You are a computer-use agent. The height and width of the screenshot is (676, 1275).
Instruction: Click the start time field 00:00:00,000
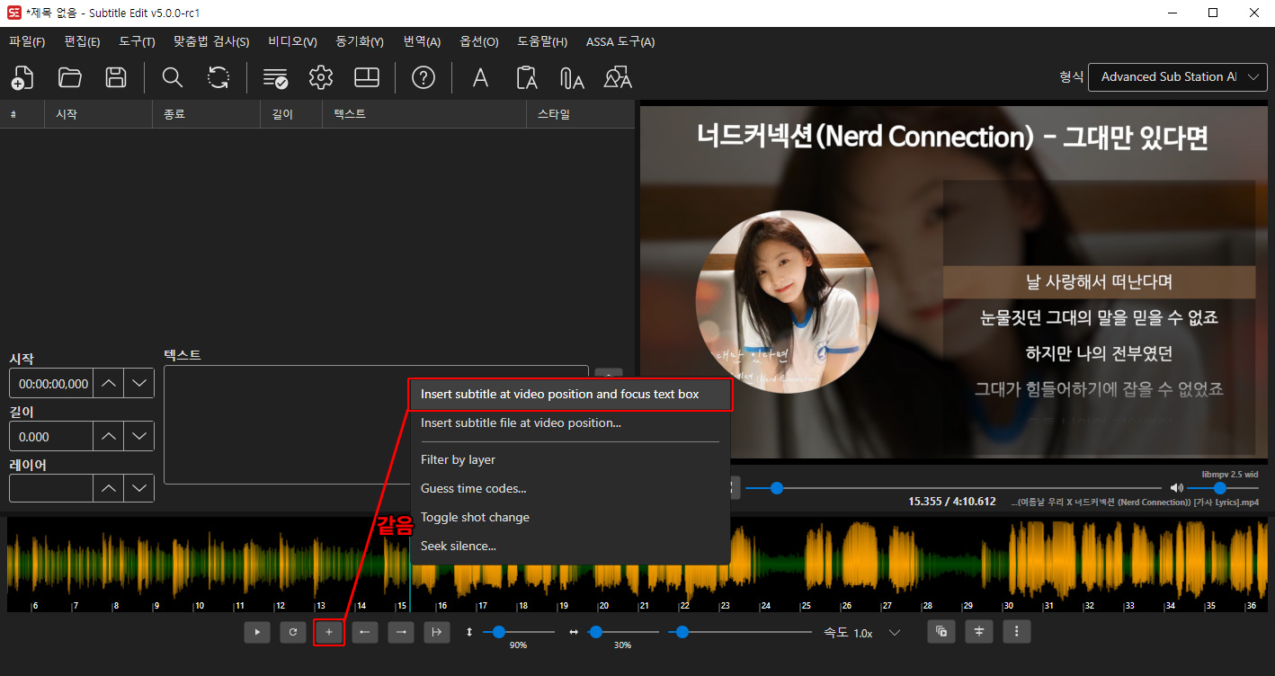click(51, 383)
